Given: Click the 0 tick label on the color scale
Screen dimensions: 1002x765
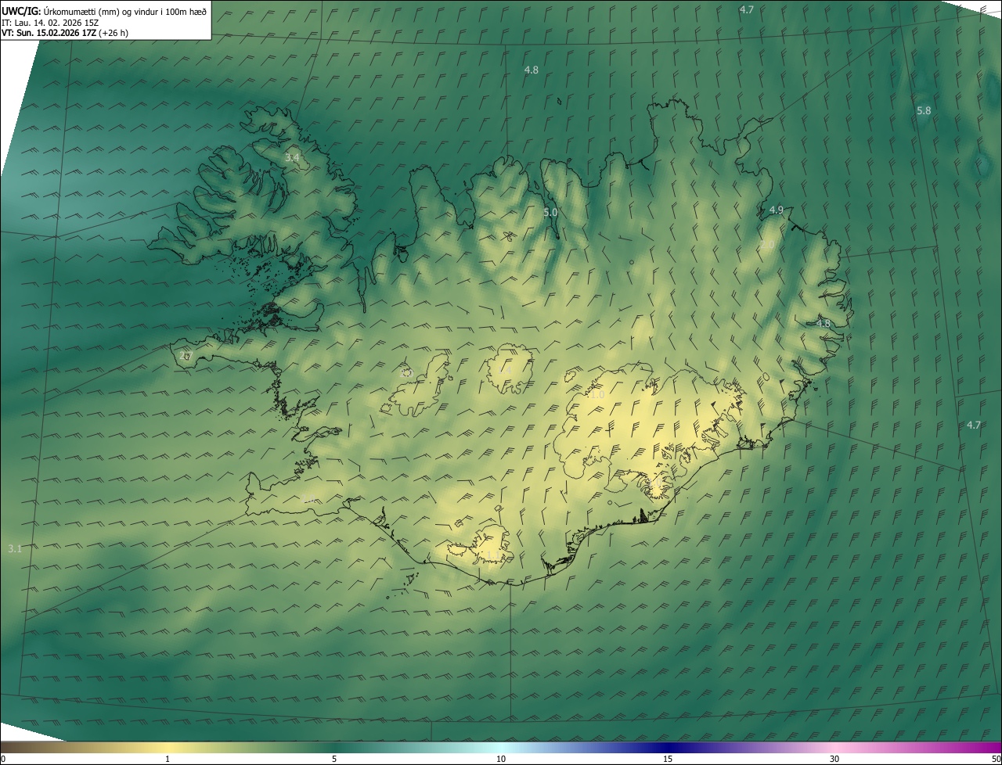Looking at the screenshot, I should [x=2, y=759].
